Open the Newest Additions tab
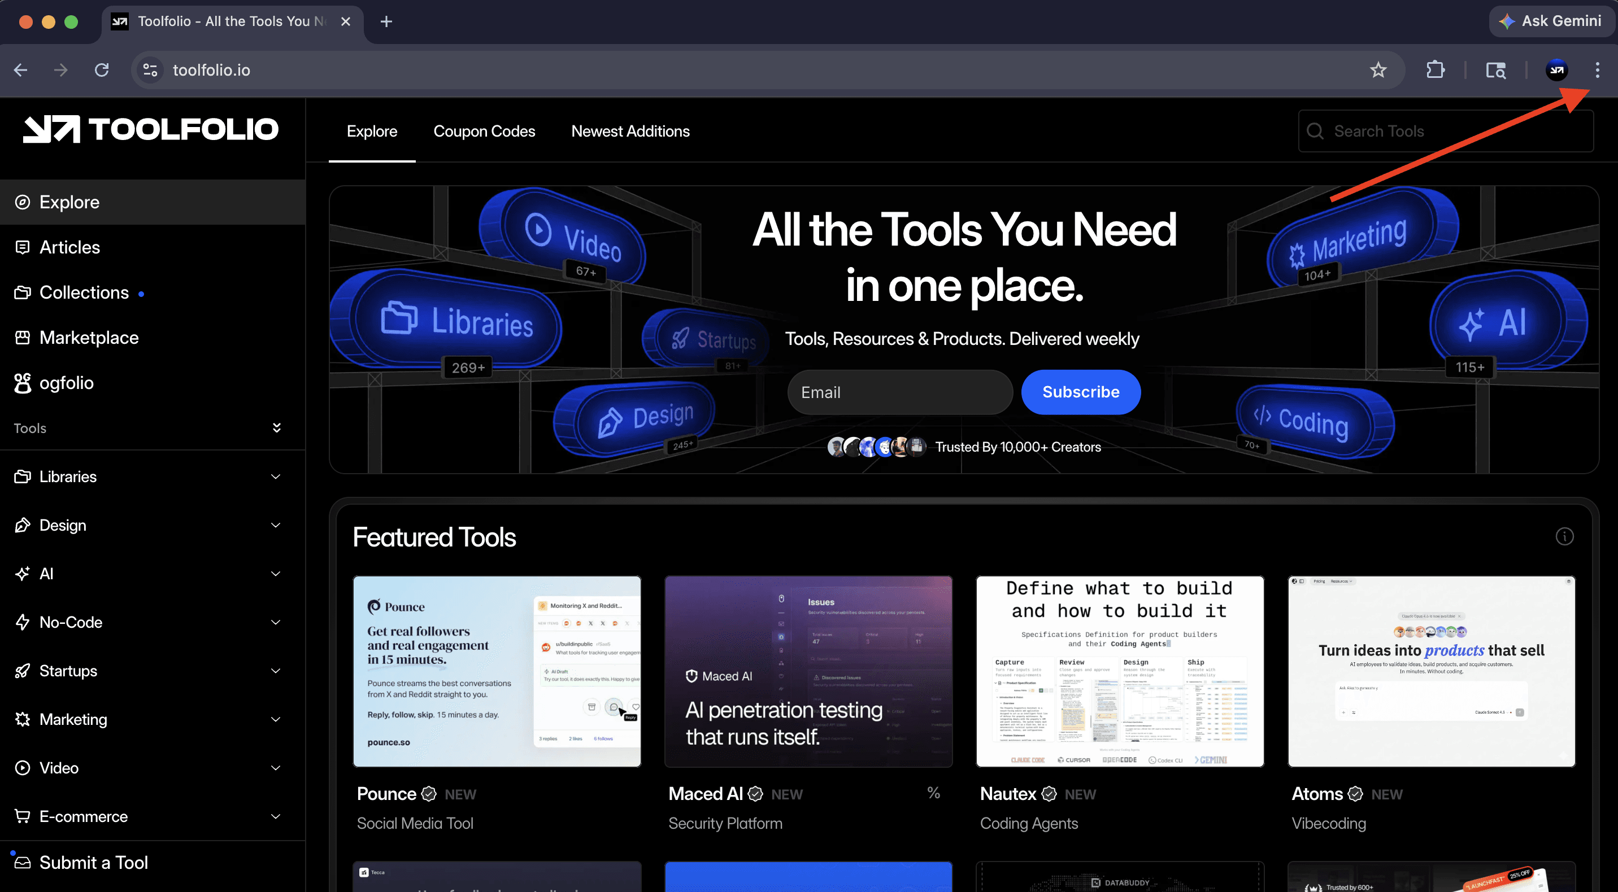This screenshot has width=1618, height=892. click(x=630, y=131)
